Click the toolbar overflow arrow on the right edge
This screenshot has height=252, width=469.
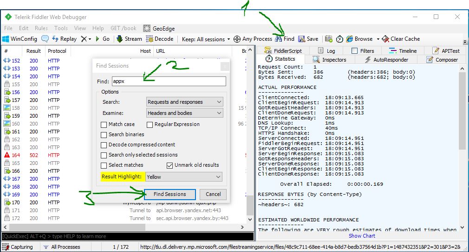click(x=465, y=42)
